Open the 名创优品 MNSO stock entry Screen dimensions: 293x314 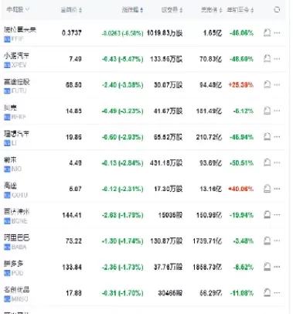coord(16,294)
